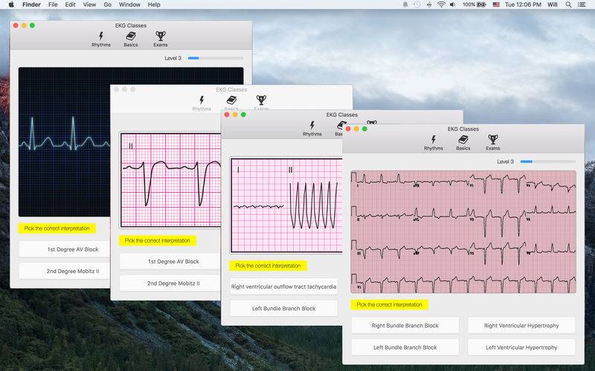
Task: Click the Tue 12:06 PM clock
Action: click(x=523, y=4)
